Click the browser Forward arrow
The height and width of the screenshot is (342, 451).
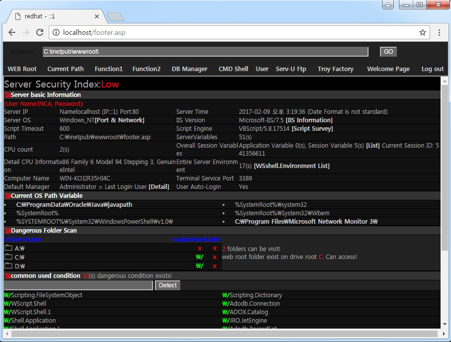pos(26,32)
